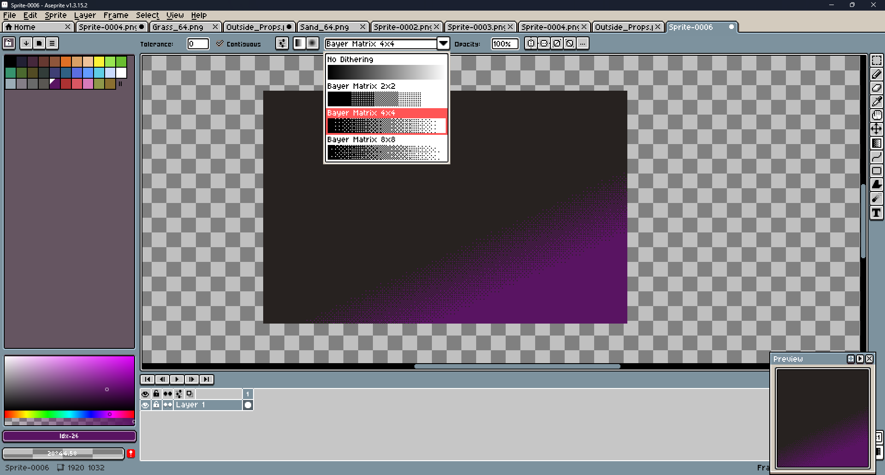Viewport: 885px width, 475px height.
Task: Click the Tolerance input field
Action: pyautogui.click(x=198, y=44)
